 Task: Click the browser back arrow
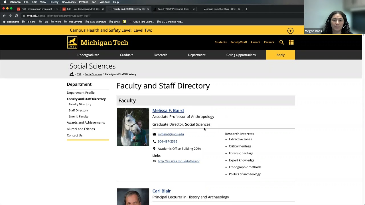coord(4,16)
